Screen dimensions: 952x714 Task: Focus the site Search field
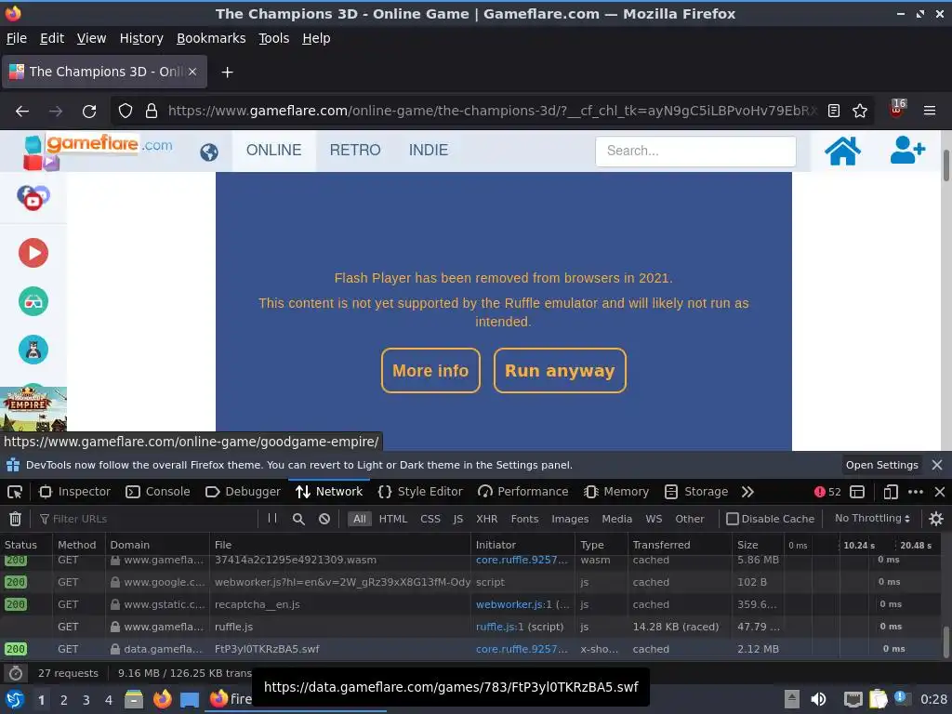(695, 152)
